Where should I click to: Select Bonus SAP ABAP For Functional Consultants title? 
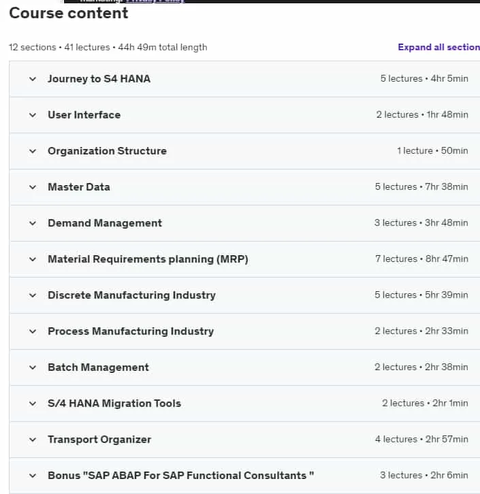pyautogui.click(x=181, y=475)
